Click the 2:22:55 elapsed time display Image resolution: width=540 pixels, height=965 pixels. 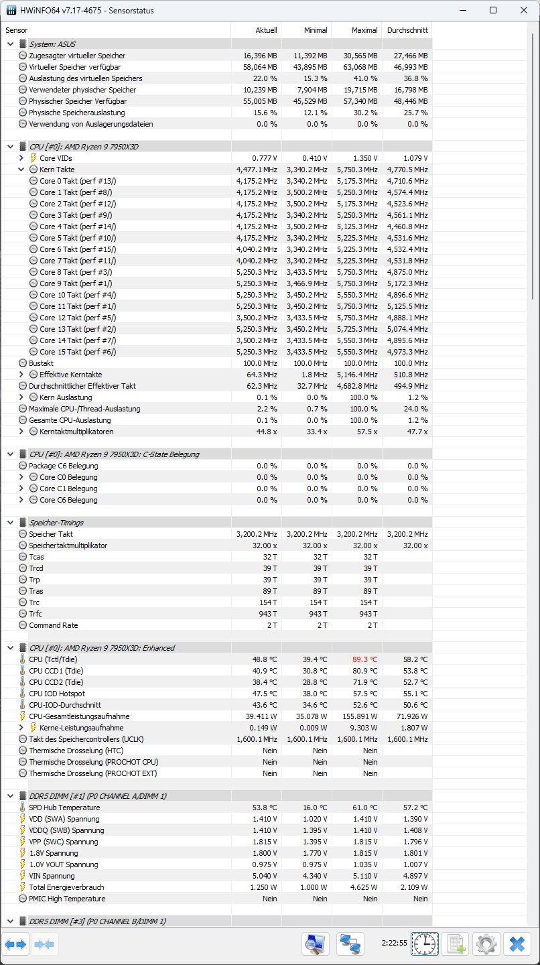coord(394,943)
